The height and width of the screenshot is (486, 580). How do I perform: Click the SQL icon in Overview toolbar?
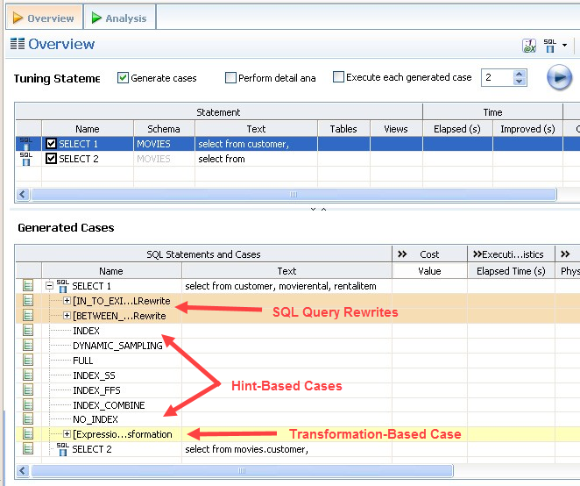click(550, 46)
